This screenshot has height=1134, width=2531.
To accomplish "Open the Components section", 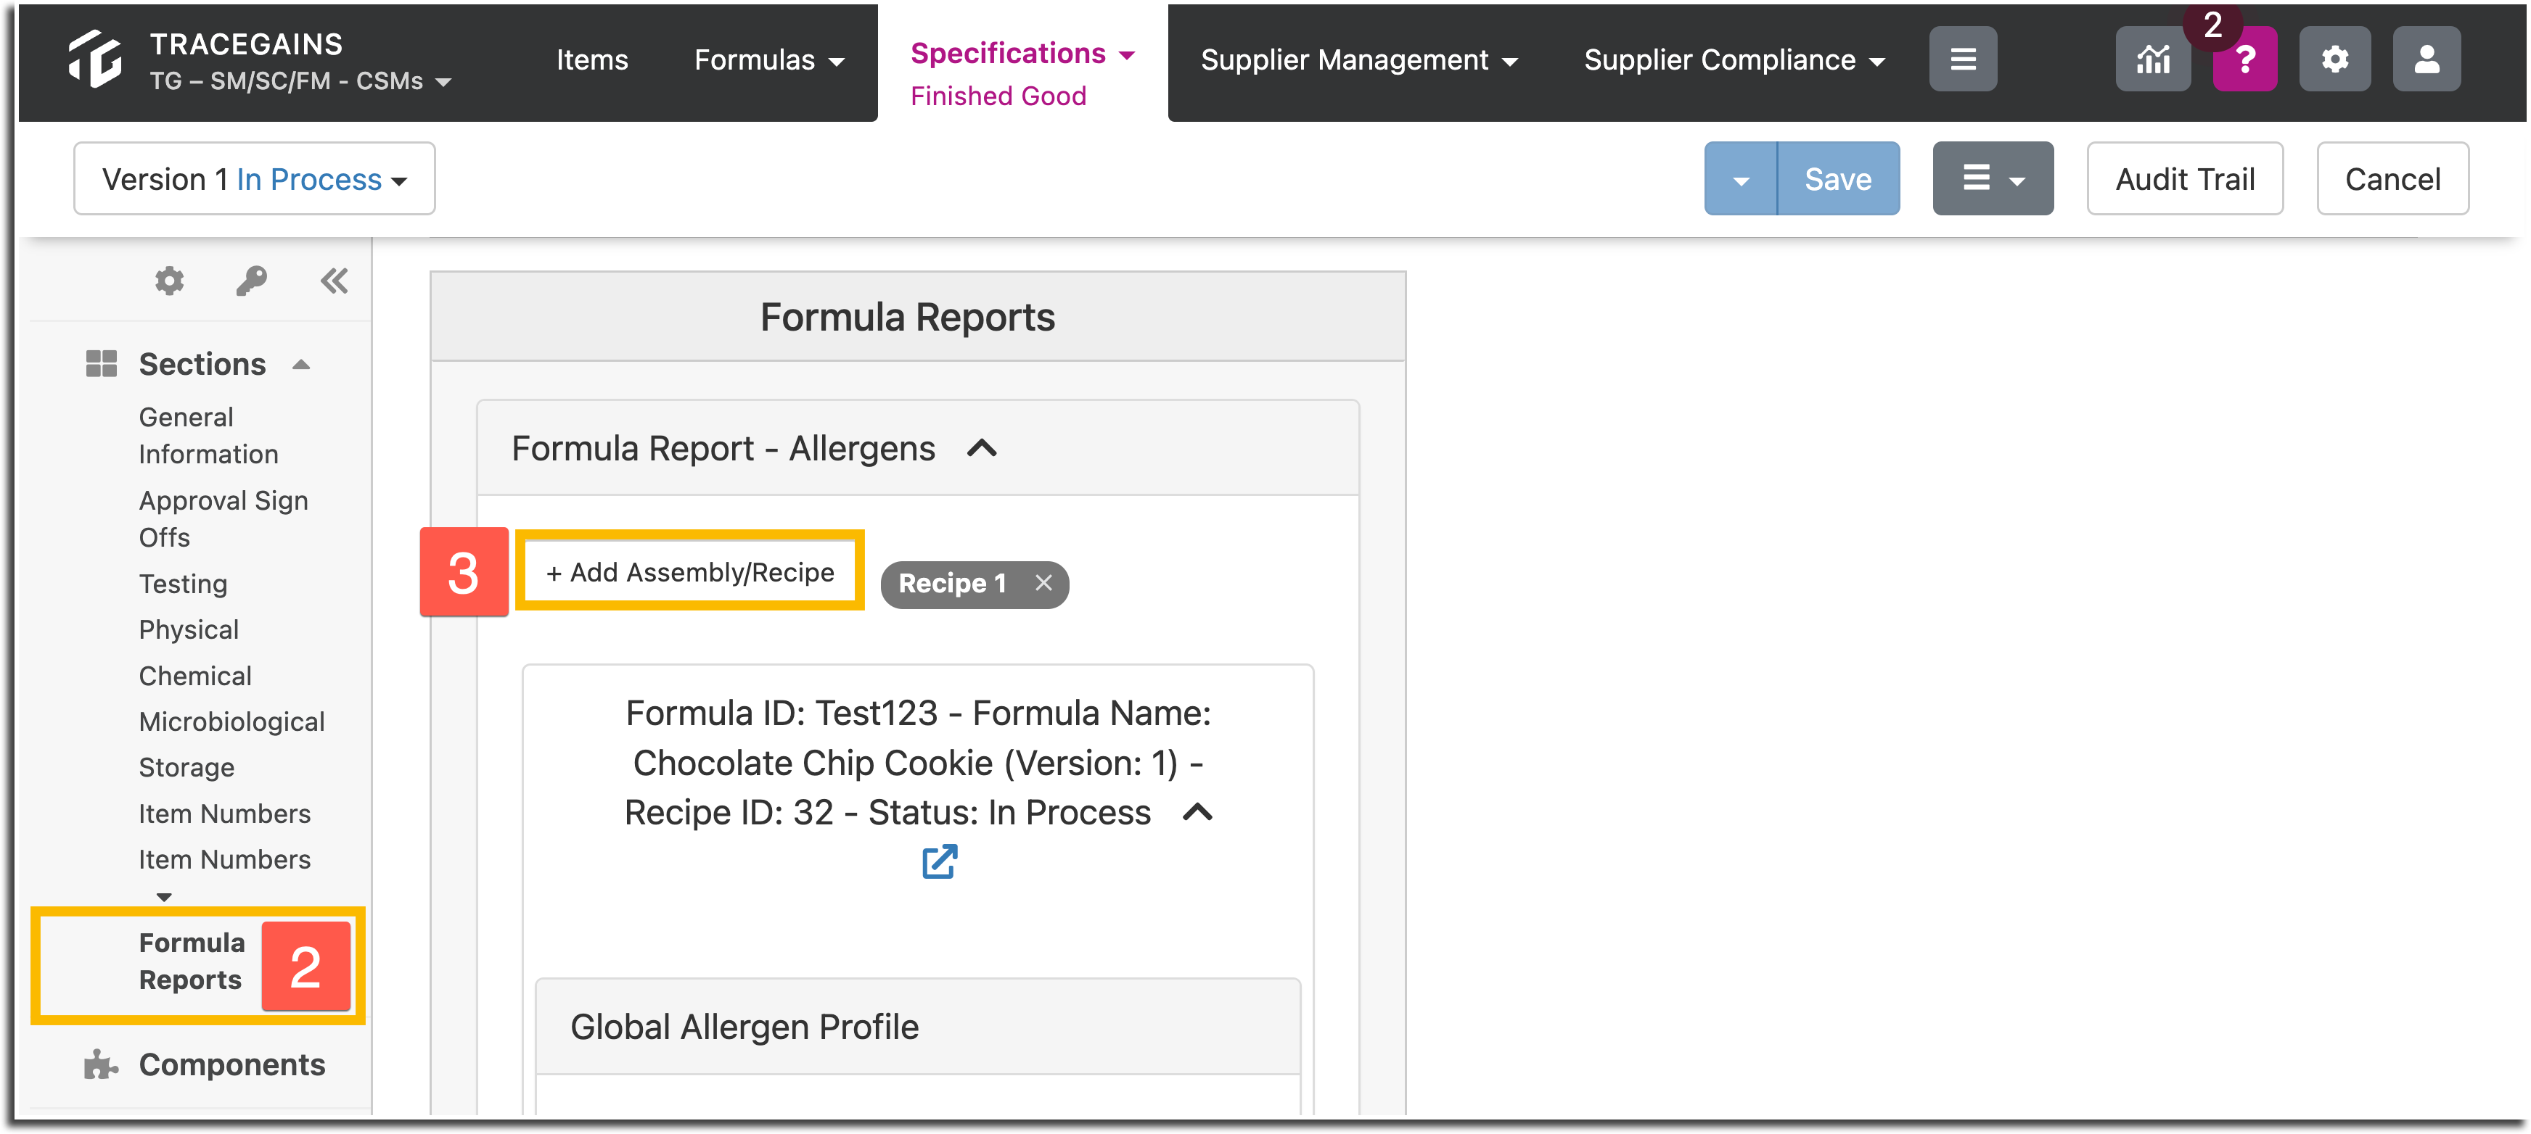I will [x=232, y=1064].
